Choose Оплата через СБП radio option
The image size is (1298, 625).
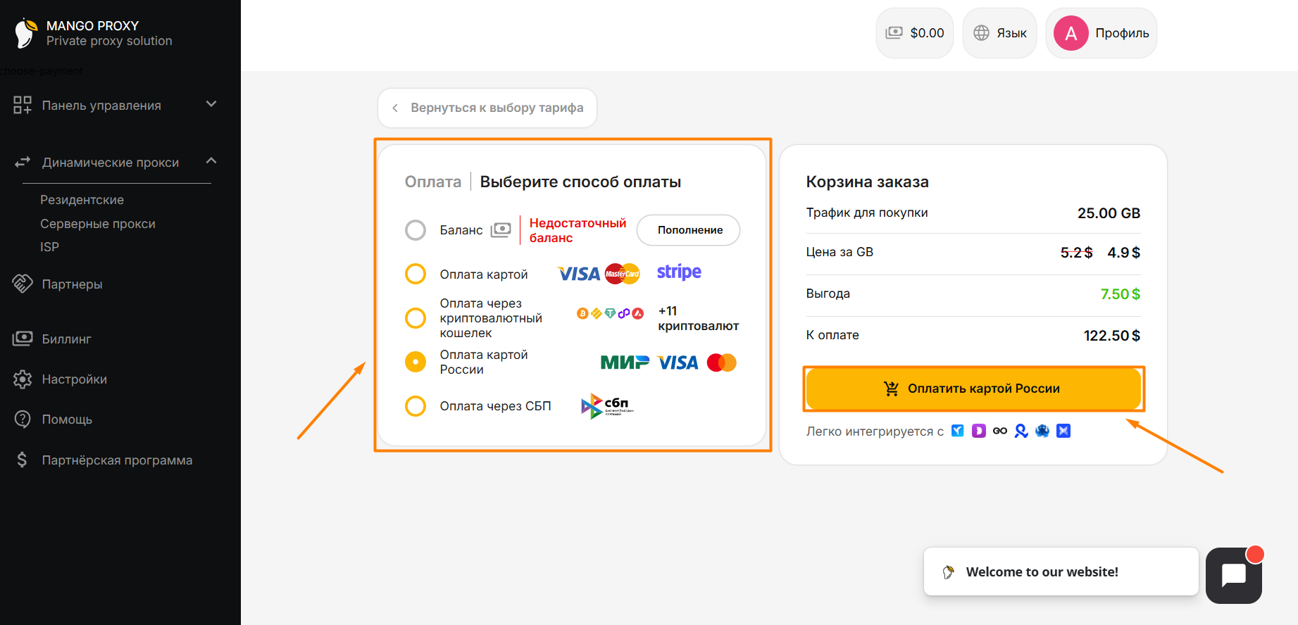tap(416, 406)
